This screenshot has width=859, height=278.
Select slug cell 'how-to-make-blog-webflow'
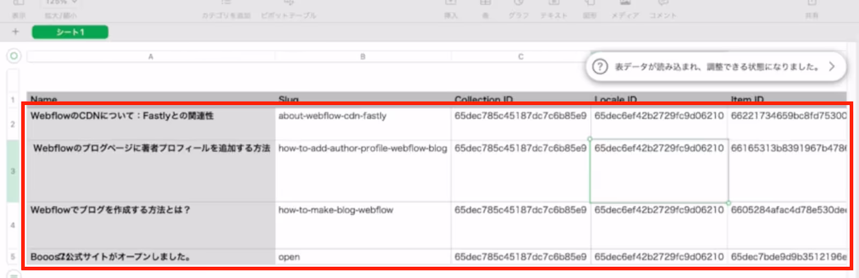pyautogui.click(x=363, y=226)
